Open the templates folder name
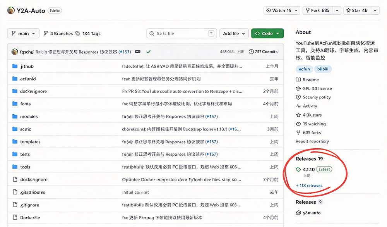This screenshot has height=227, width=387. coord(30,142)
